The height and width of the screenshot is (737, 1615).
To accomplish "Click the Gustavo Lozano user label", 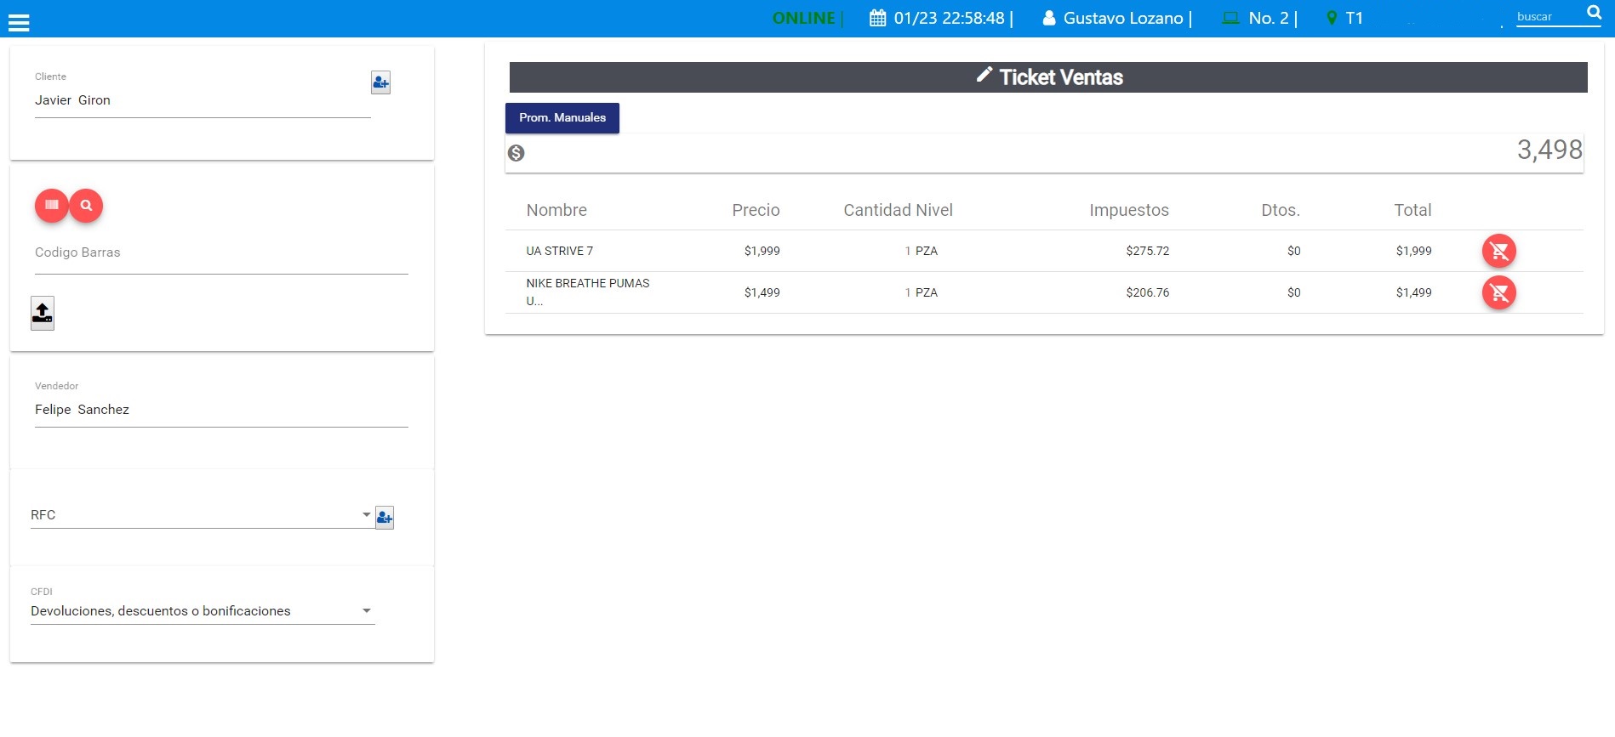I will [x=1121, y=18].
